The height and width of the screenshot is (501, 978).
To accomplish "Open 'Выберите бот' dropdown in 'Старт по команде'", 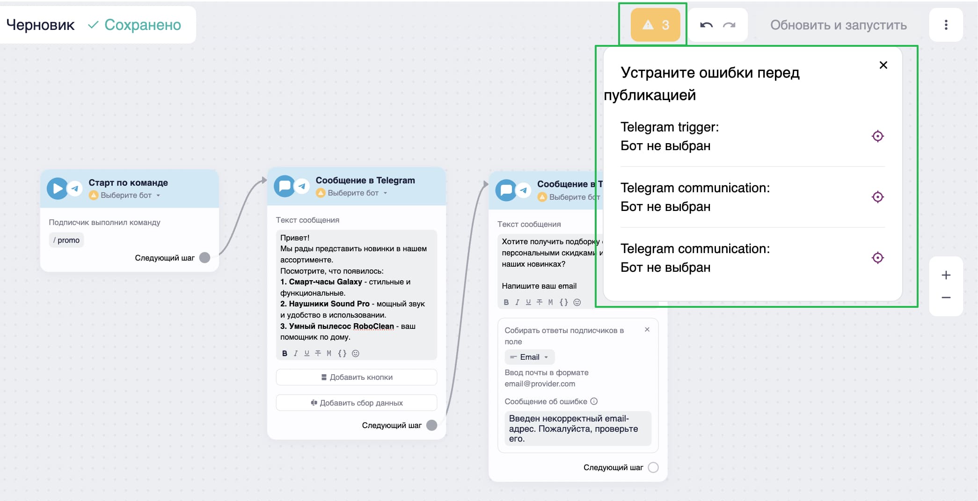I will [125, 195].
